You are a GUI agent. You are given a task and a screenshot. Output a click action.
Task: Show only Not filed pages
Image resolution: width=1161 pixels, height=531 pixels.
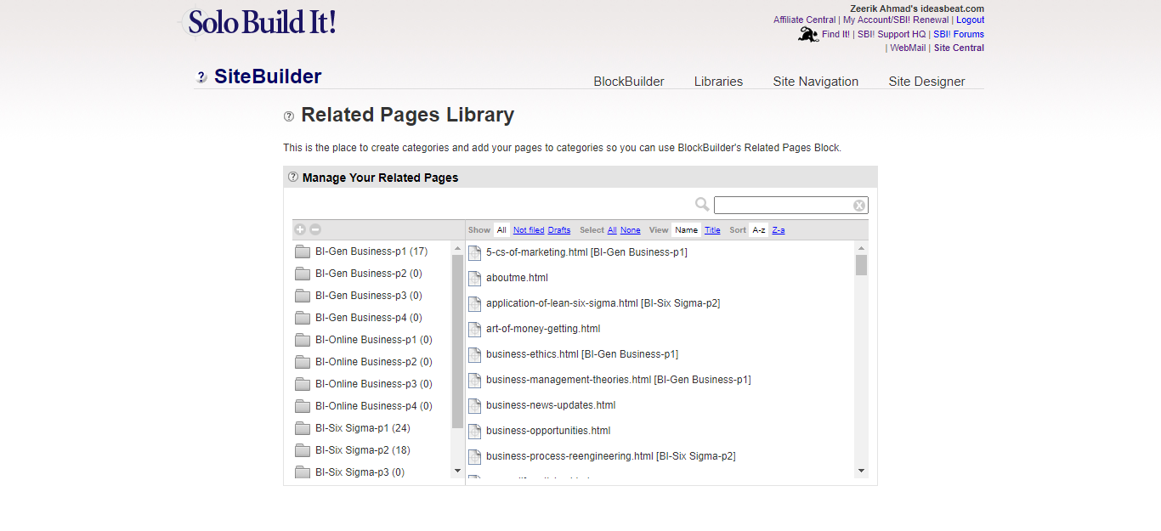[529, 230]
